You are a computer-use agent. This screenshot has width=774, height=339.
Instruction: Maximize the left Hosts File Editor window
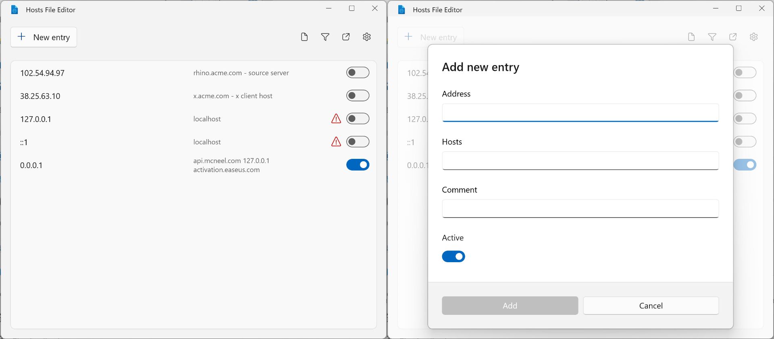click(x=352, y=8)
